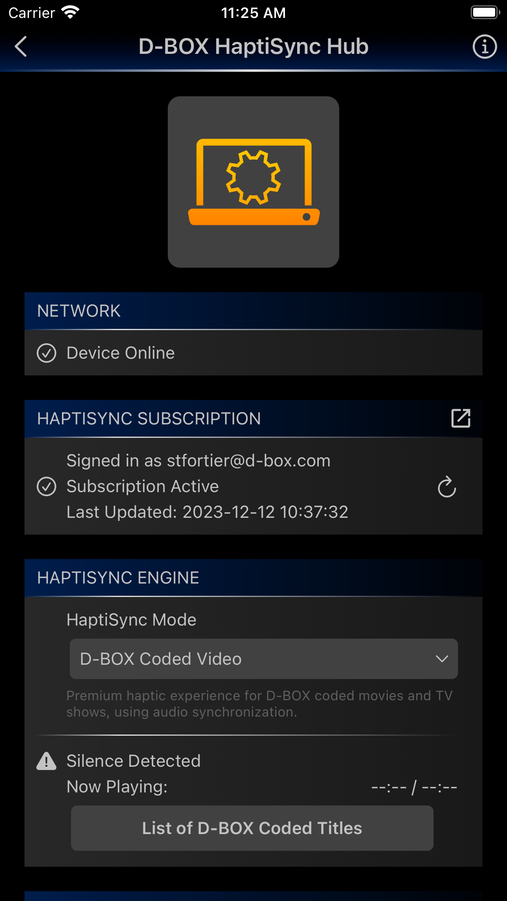This screenshot has width=507, height=901.
Task: Click the Silence Detected text
Action: [x=133, y=761]
